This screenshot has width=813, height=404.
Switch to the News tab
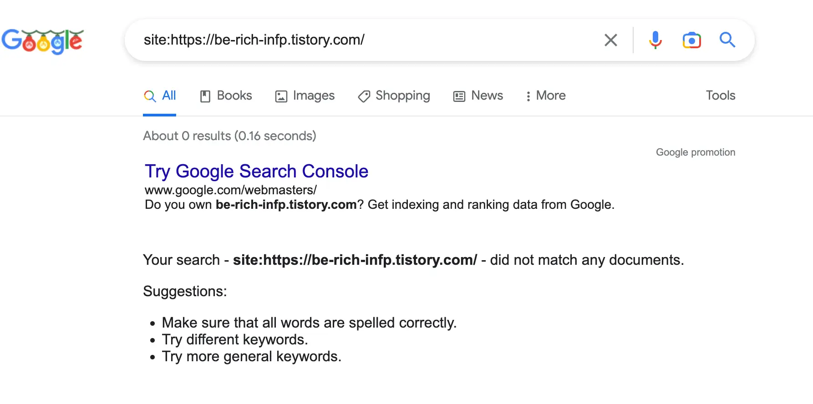[478, 96]
